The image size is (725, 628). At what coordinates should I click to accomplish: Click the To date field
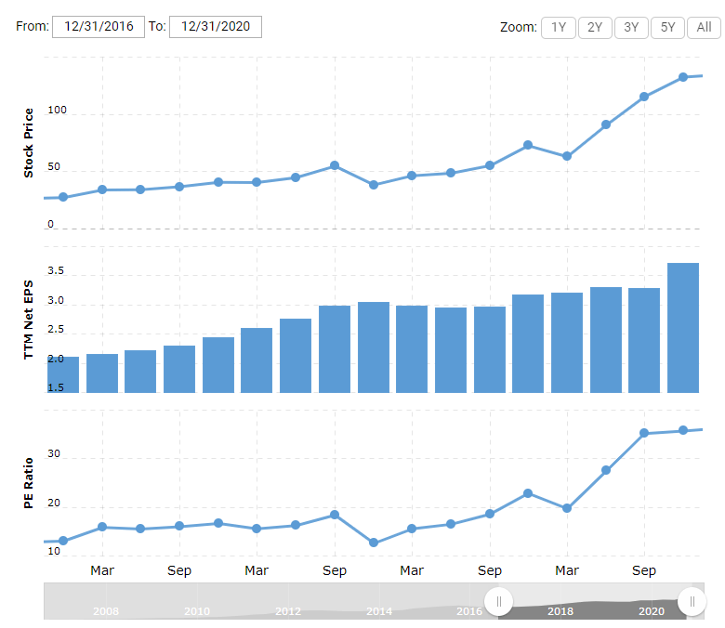[216, 27]
